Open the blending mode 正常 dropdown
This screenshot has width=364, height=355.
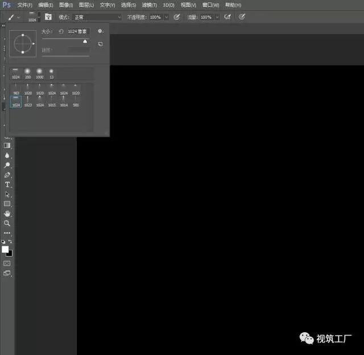[97, 17]
